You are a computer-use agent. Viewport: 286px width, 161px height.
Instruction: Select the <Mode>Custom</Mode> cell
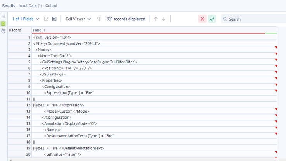tap(154, 111)
